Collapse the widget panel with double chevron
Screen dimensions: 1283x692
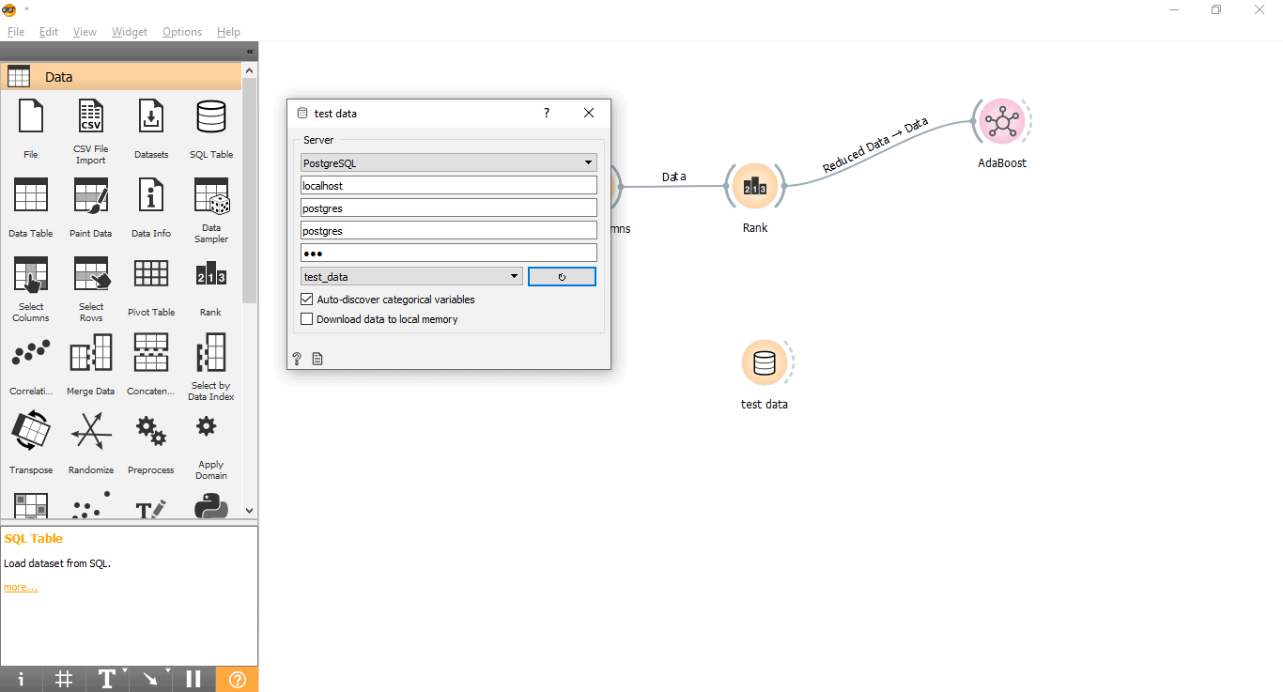click(x=250, y=52)
